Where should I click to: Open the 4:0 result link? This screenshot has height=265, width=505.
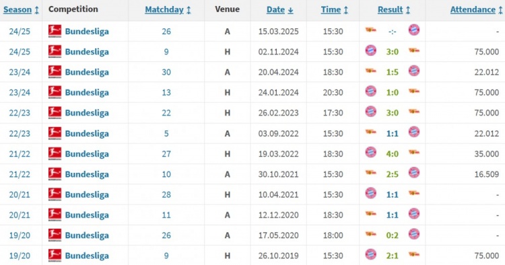pos(393,154)
